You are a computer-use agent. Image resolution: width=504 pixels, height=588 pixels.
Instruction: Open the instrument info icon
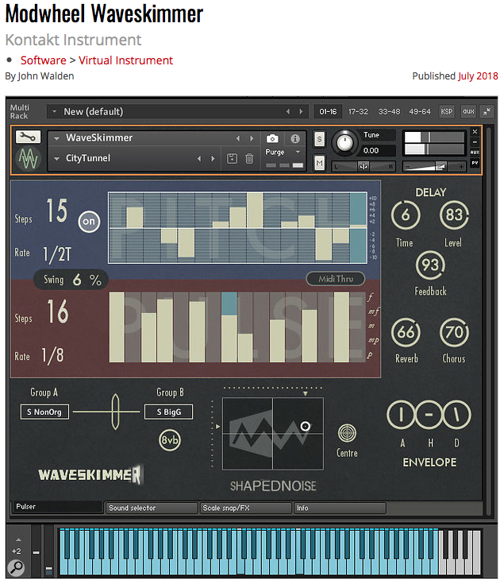(295, 139)
